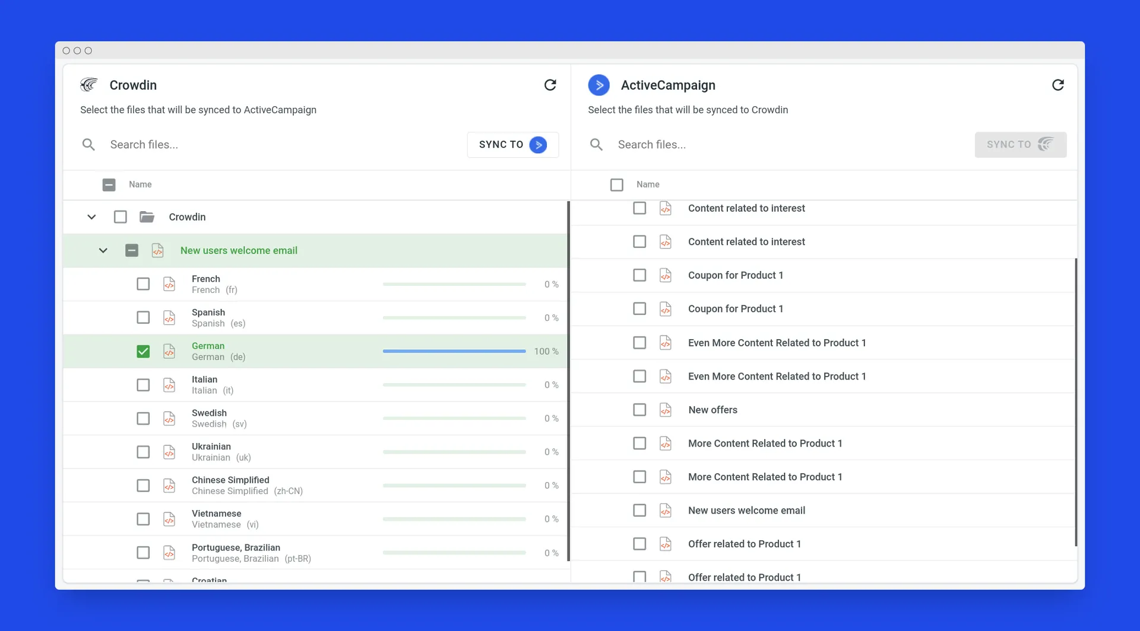Click the German 100% progress bar
This screenshot has width=1140, height=631.
(x=454, y=351)
